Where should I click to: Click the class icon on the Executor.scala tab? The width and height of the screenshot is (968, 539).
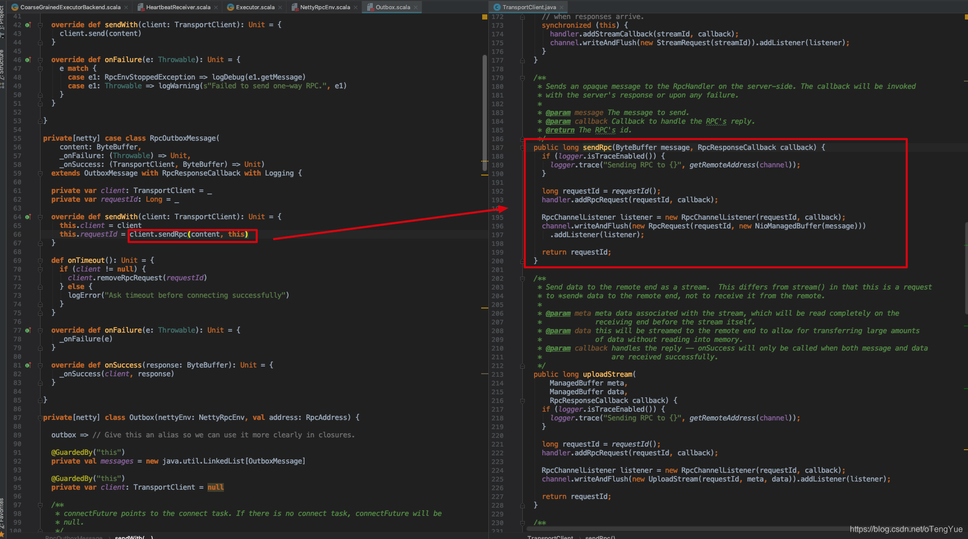(x=231, y=7)
